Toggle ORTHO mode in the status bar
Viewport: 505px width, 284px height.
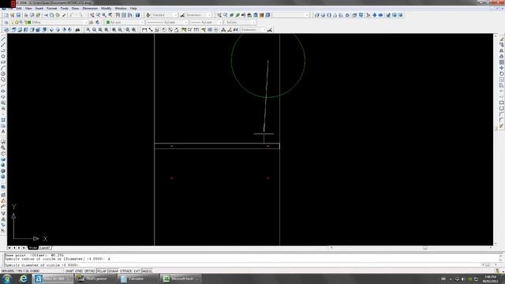coord(89,271)
